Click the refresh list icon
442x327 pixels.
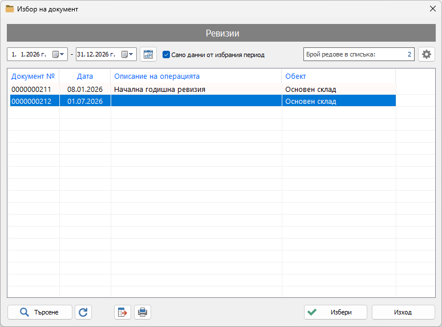(83, 312)
